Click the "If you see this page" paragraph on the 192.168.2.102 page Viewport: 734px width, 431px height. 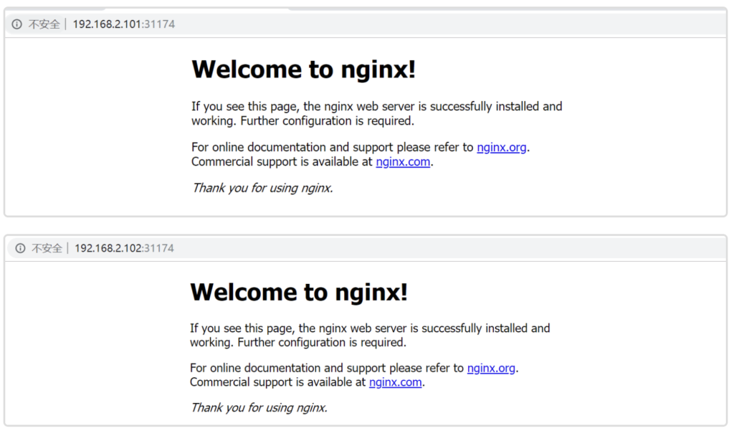(x=371, y=336)
